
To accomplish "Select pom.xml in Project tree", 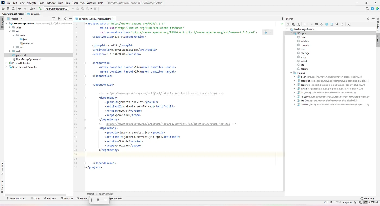I will 21,55.
